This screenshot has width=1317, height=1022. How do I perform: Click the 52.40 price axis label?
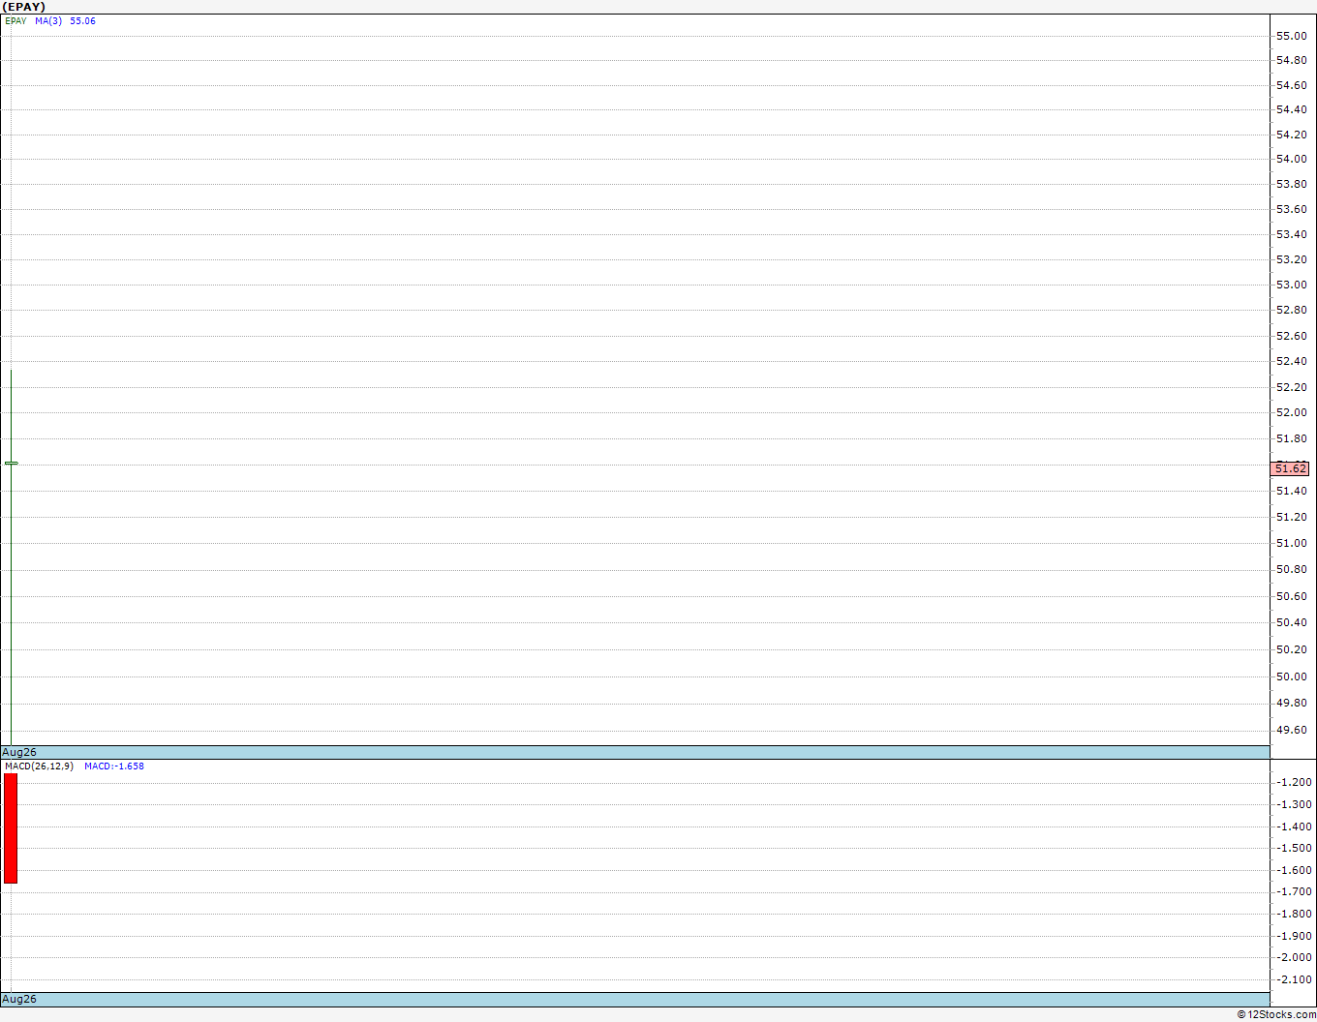1291,361
